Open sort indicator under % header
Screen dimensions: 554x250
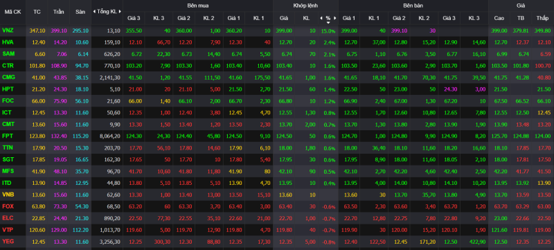point(328,23)
